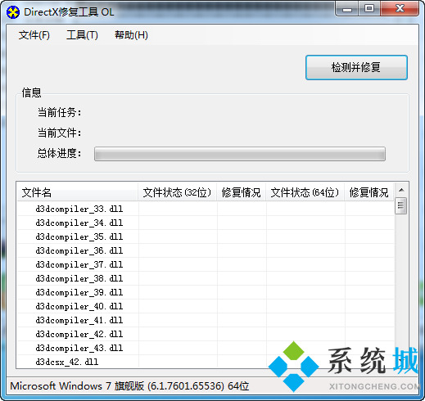Select row d3dcompiler_34.dll
This screenshot has width=425, height=401.
coord(206,223)
